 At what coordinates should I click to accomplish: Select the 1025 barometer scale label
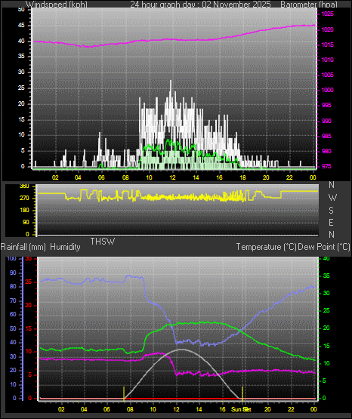[x=327, y=14]
